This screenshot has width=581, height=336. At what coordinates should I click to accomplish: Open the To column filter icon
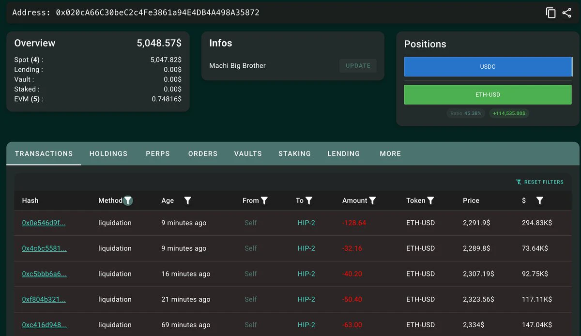point(309,200)
